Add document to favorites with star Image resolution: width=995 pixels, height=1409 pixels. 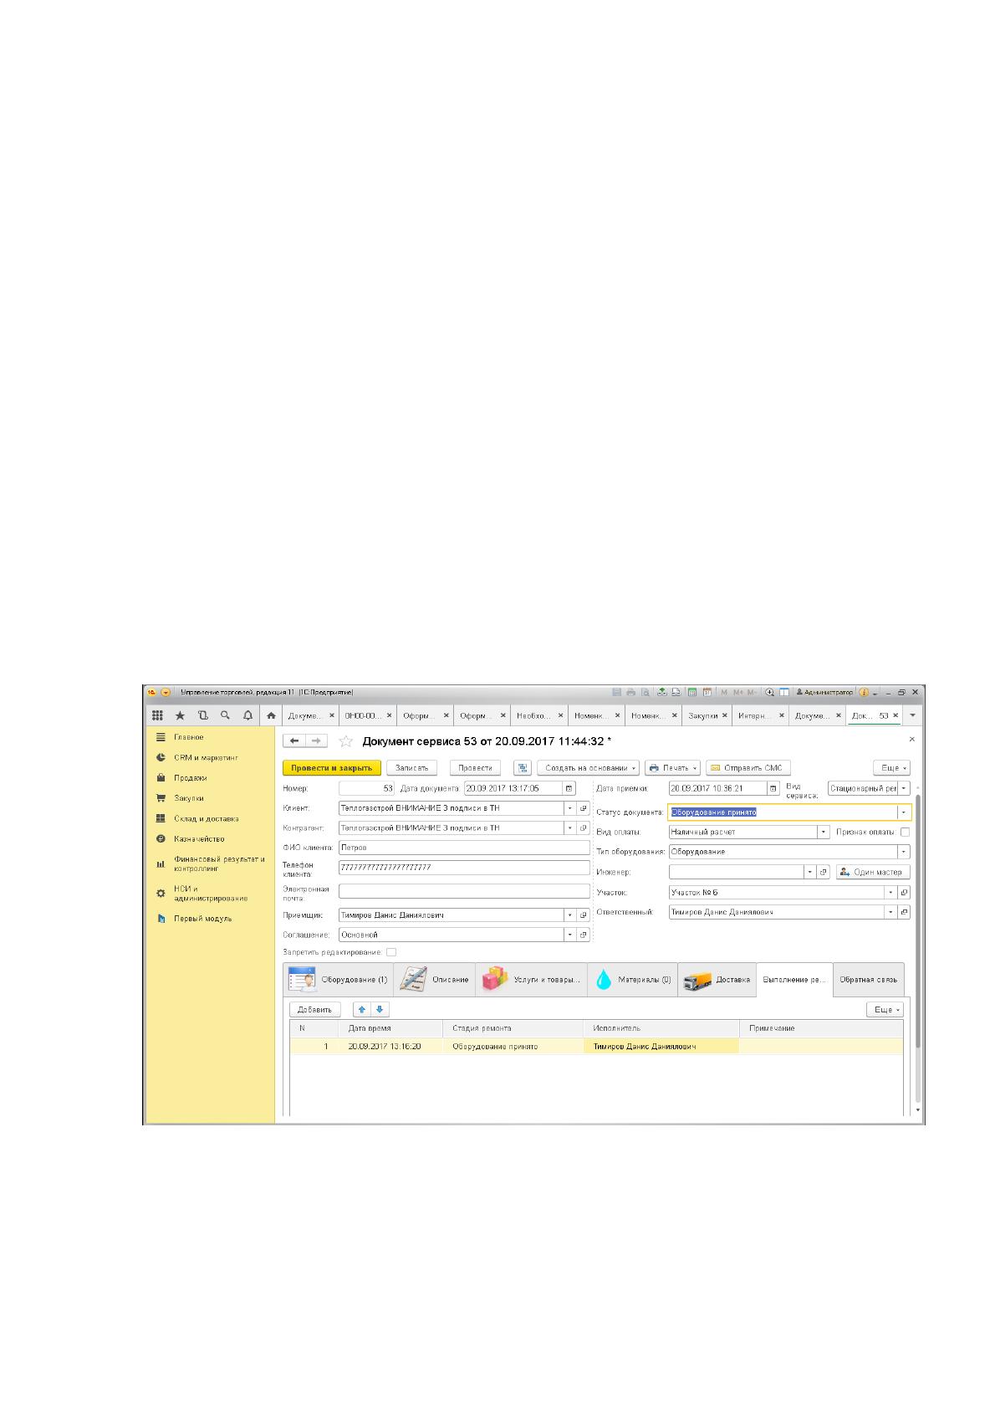tap(345, 741)
